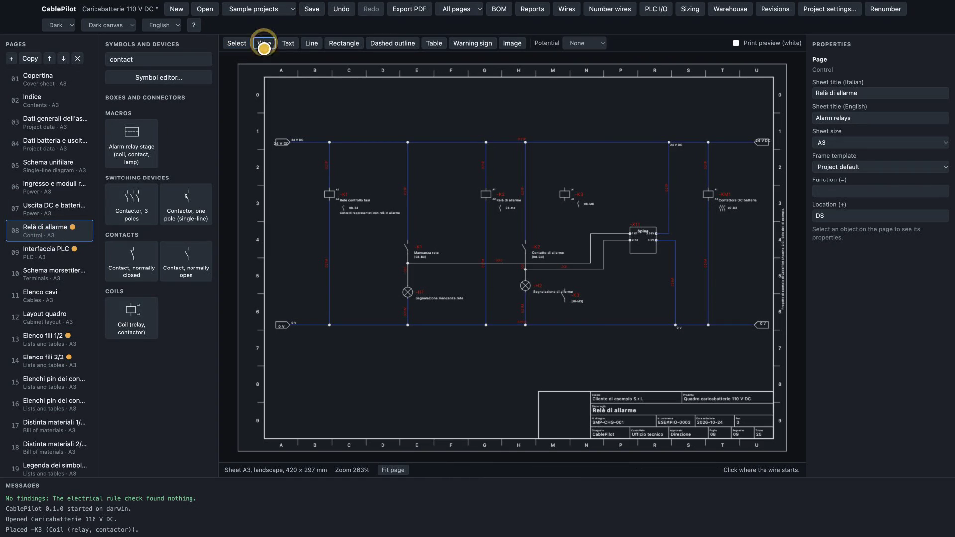Activate the Warning sign tool
Image resolution: width=955 pixels, height=537 pixels.
click(473, 43)
